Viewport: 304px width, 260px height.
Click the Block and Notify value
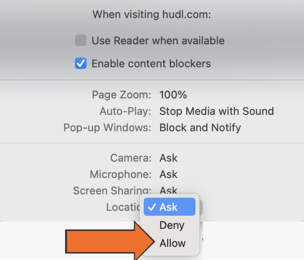(200, 127)
